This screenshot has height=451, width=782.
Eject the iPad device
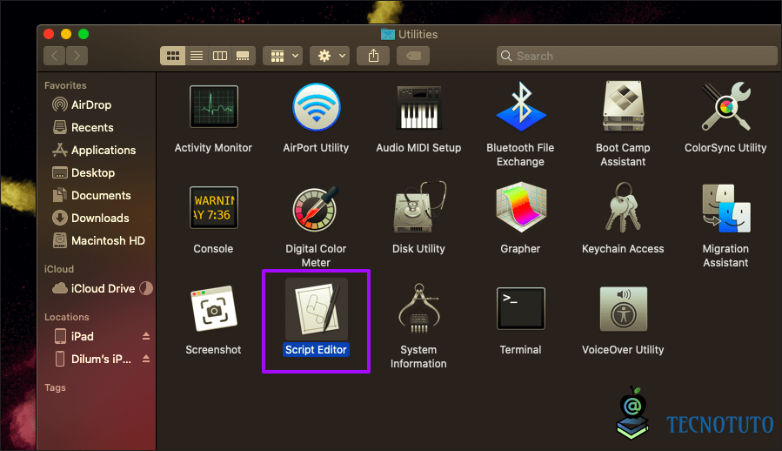coord(146,336)
